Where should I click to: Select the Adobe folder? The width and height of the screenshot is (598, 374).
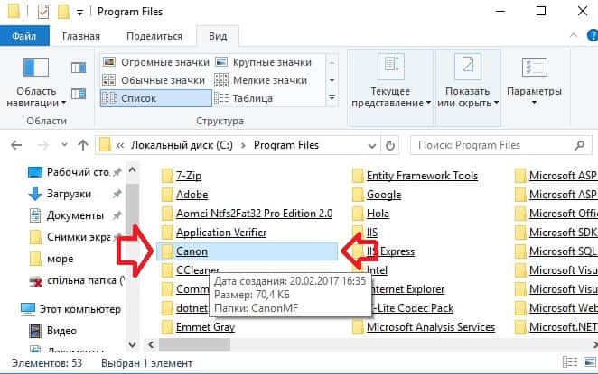tap(185, 195)
